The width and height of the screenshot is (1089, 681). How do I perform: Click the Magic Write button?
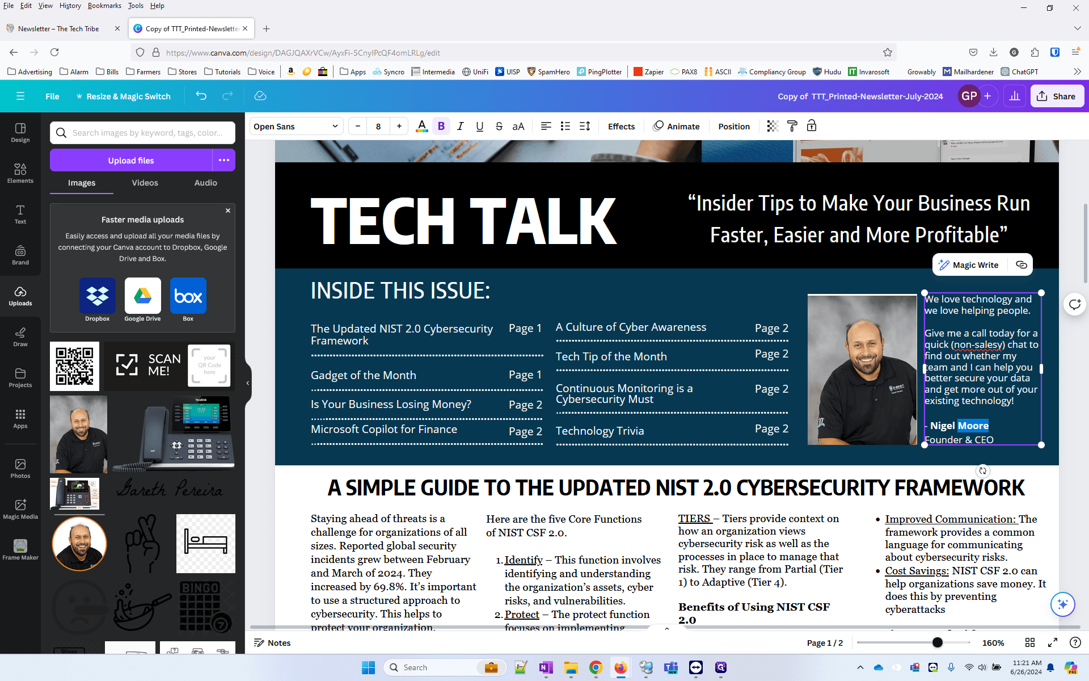click(x=969, y=264)
